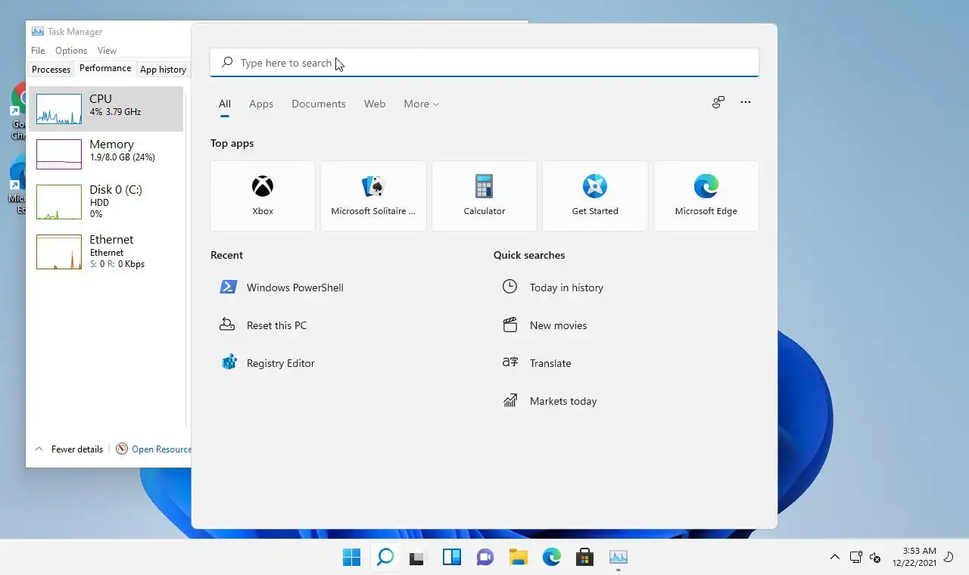This screenshot has height=575, width=969.
Task: Click the Windows Start button in taskbar
Action: (352, 558)
